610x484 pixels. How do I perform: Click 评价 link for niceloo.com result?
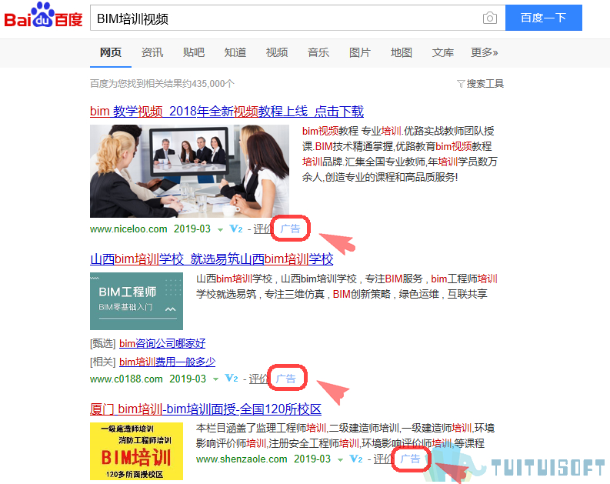pos(262,229)
